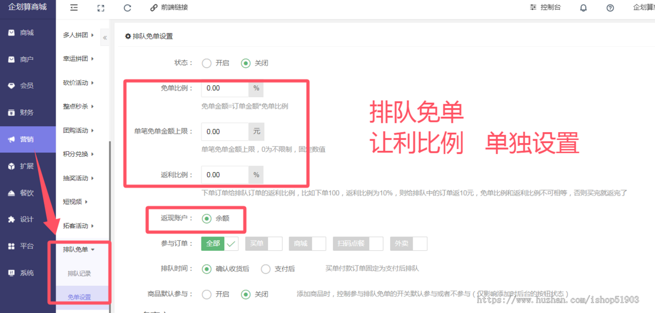655x313 pixels.
Task: Toggle the menu collapse icon in top bar
Action: [x=74, y=8]
